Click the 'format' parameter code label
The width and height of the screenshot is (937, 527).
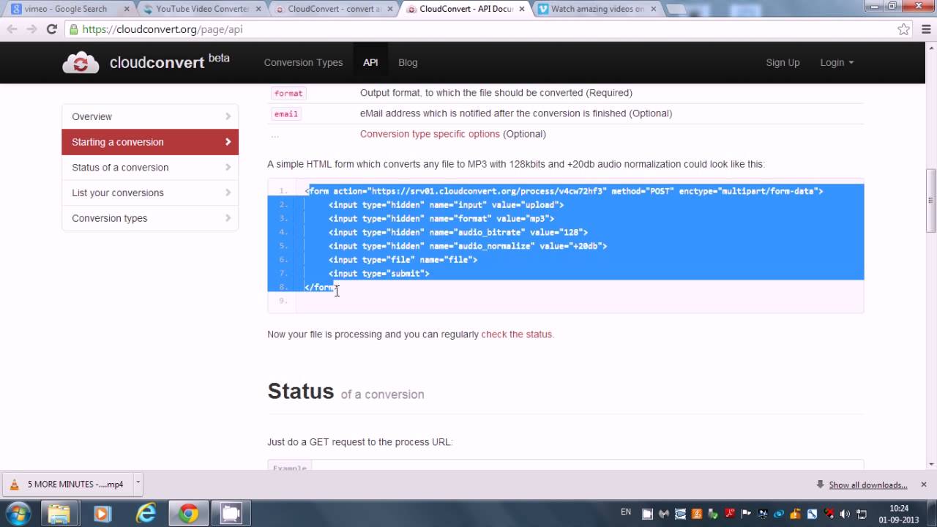tap(288, 94)
